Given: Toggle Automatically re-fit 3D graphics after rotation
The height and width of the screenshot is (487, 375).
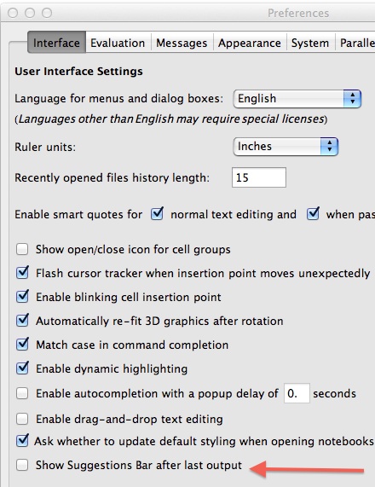Looking at the screenshot, I should (x=22, y=320).
